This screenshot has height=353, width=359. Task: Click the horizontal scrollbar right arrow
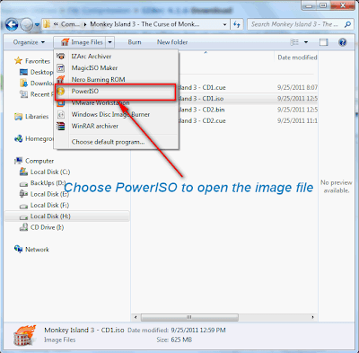point(313,317)
